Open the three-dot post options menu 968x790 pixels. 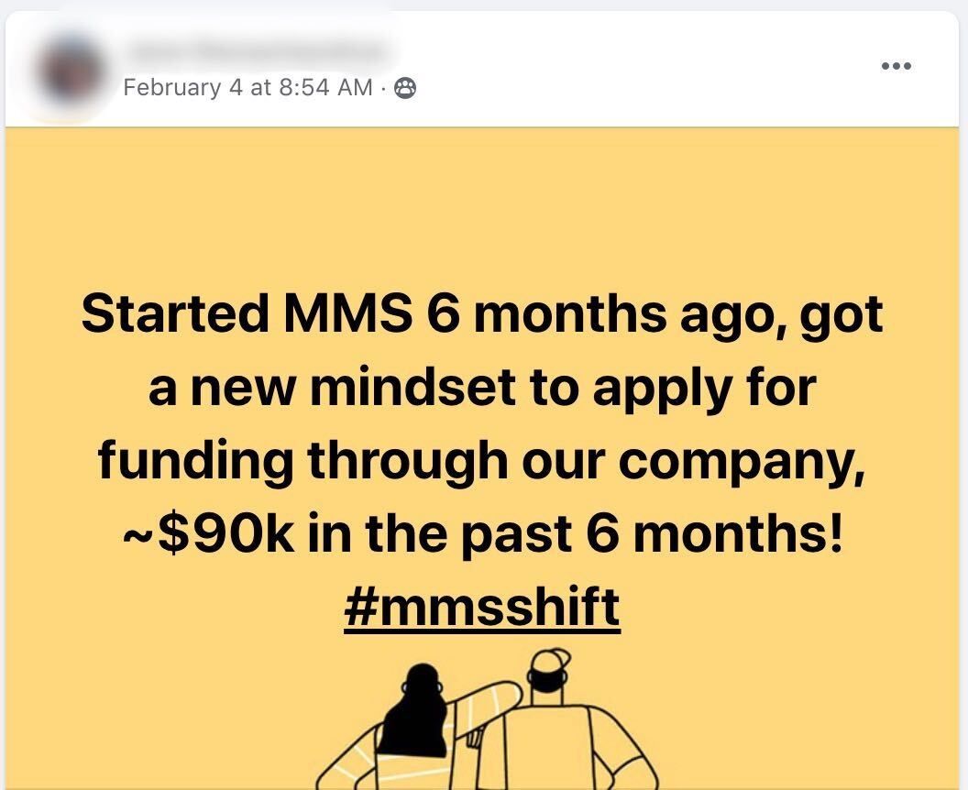point(896,66)
